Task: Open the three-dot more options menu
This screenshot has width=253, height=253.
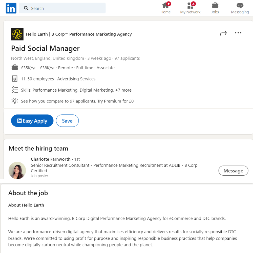Action: (238, 33)
